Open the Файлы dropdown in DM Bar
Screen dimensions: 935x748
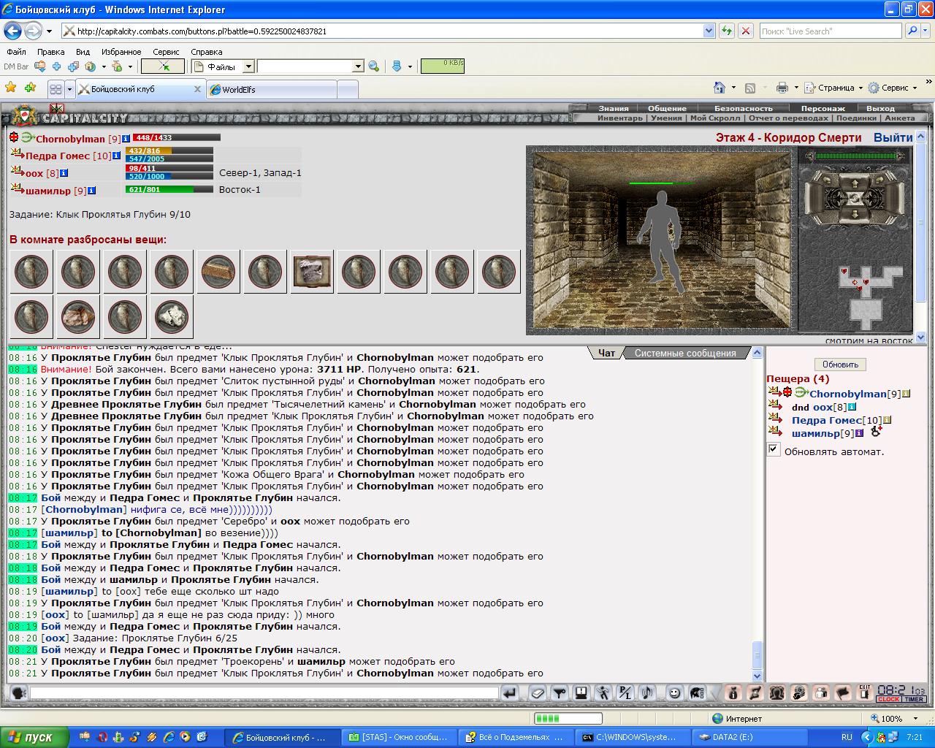click(248, 66)
